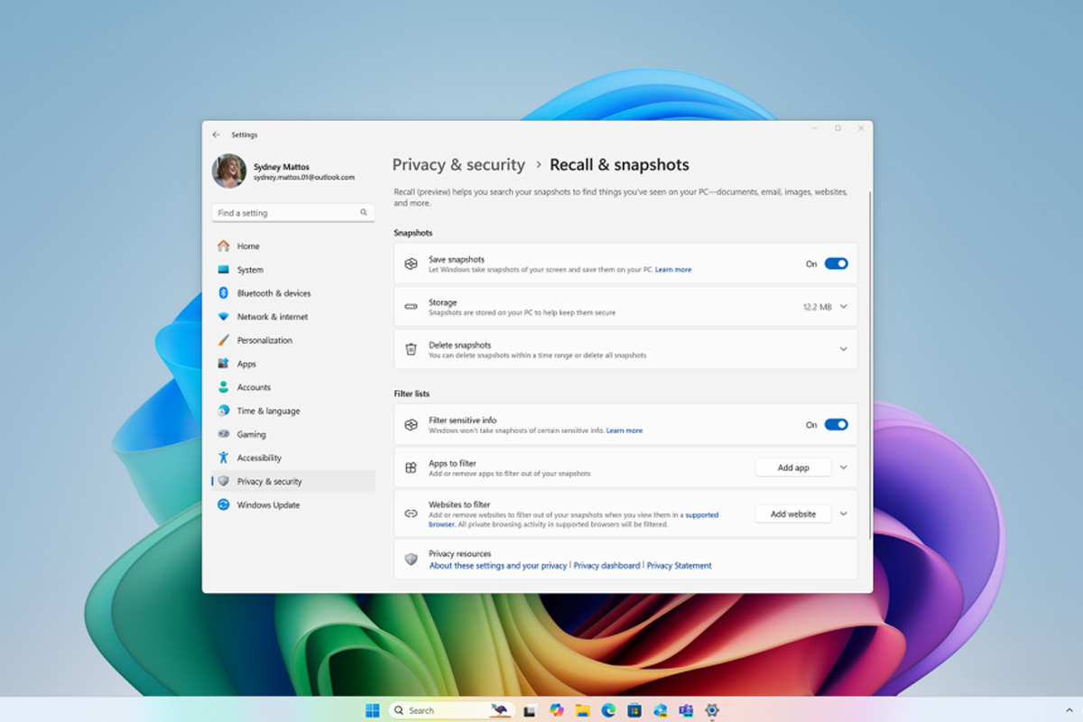Select Privacy & security in the sidebar
The image size is (1083, 722).
pos(293,481)
